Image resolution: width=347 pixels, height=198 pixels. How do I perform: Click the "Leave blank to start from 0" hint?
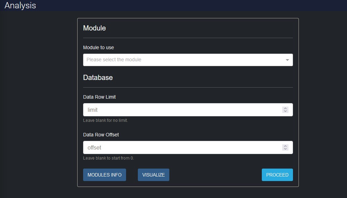[x=108, y=158]
